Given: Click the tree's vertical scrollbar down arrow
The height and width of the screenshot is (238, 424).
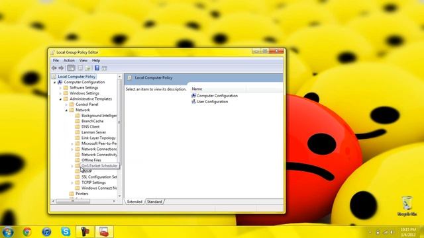Looking at the screenshot, I should 119,196.
